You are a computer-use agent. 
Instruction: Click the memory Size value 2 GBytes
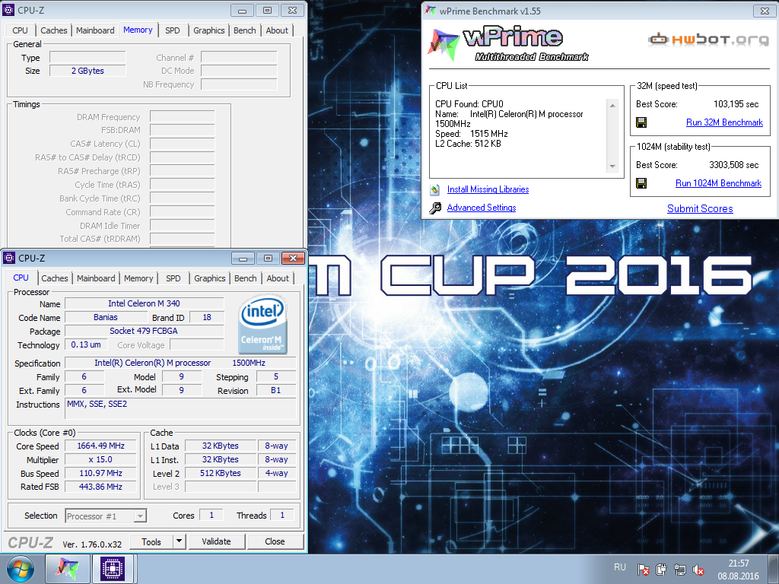pyautogui.click(x=87, y=71)
